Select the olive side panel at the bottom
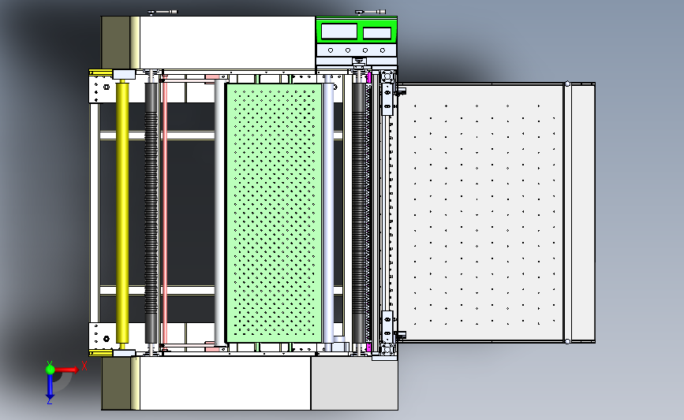Screen dimensions: 684x420 pyautogui.click(x=116, y=384)
